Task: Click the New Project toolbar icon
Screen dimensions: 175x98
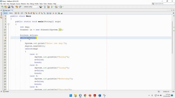Action: [6, 7]
